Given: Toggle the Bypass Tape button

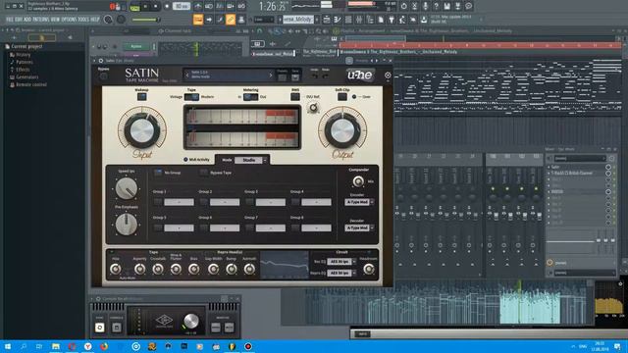Looking at the screenshot, I should click(204, 173).
